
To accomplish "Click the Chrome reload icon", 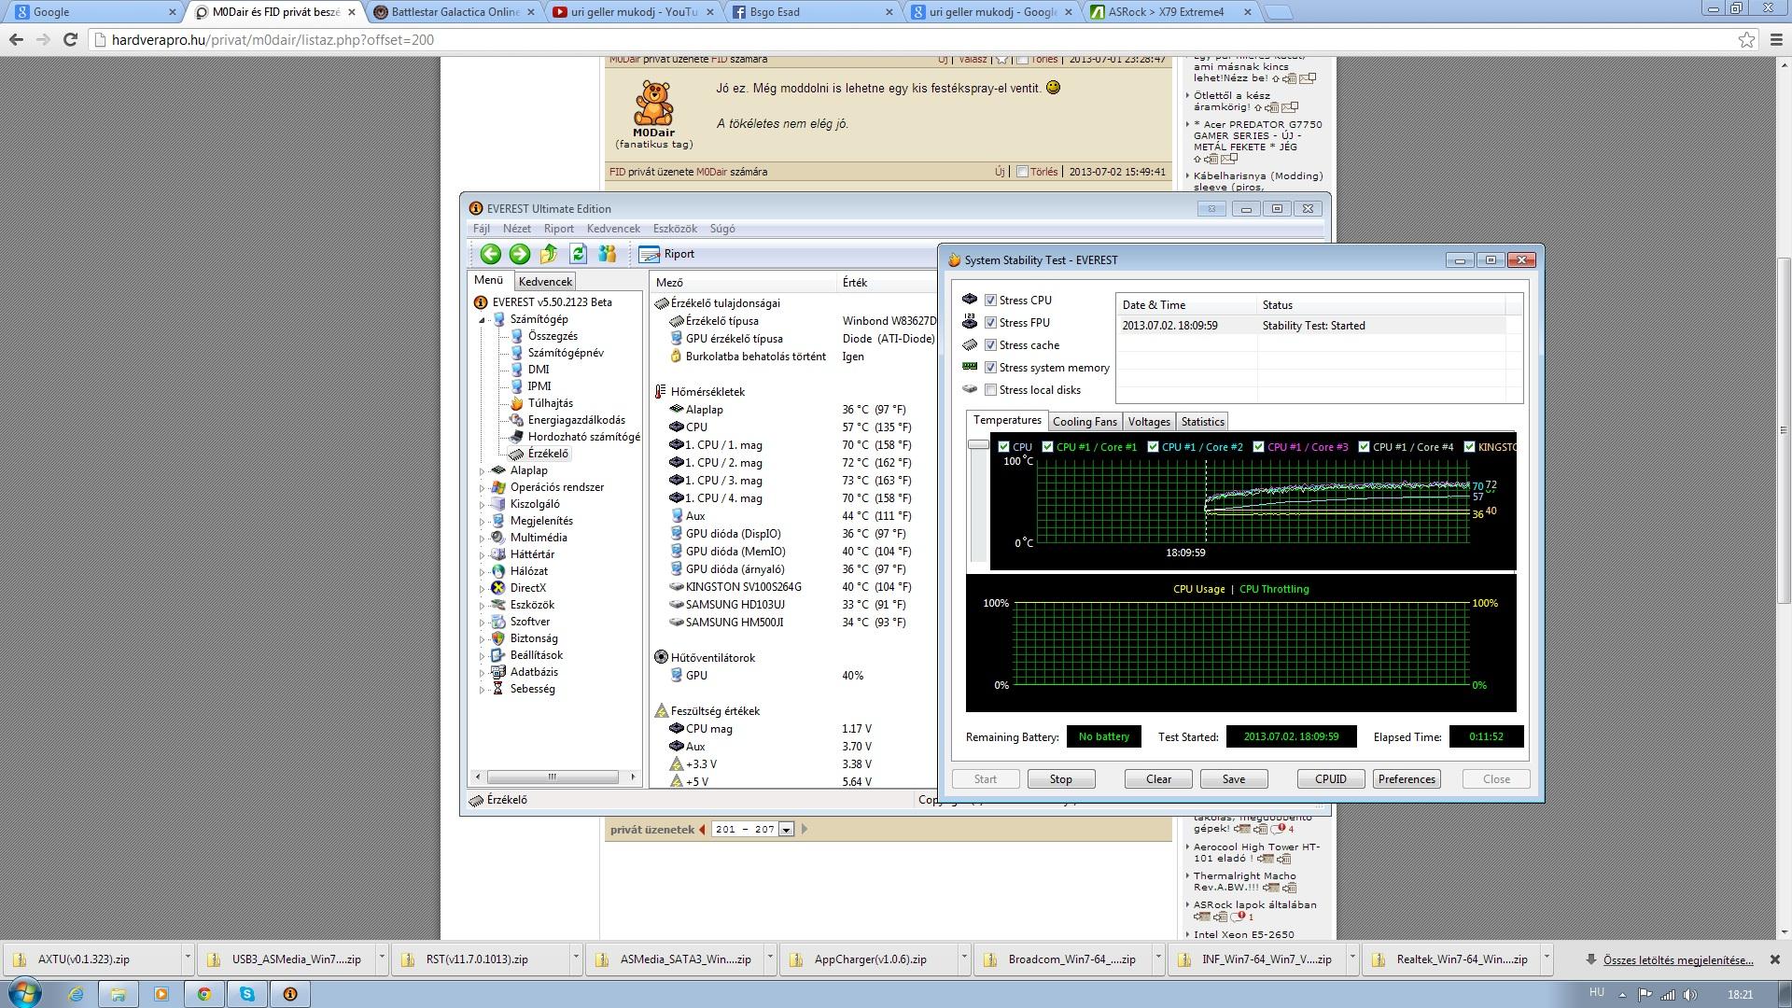I will pyautogui.click(x=70, y=40).
